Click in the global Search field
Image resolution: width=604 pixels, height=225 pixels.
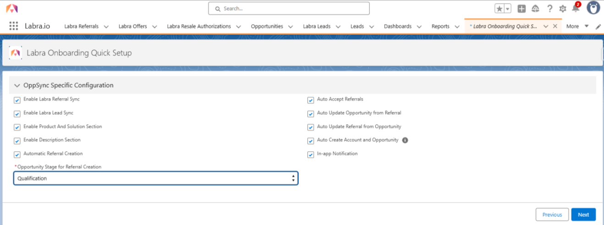pyautogui.click(x=289, y=8)
